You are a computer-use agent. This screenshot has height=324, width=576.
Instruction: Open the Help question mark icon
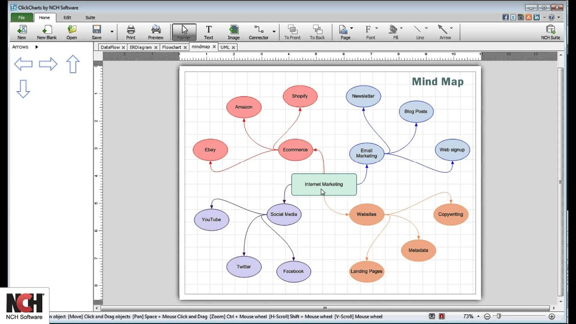click(551, 18)
